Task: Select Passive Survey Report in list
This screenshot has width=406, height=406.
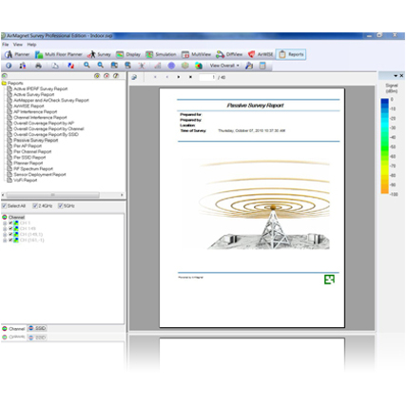Action: click(x=35, y=140)
